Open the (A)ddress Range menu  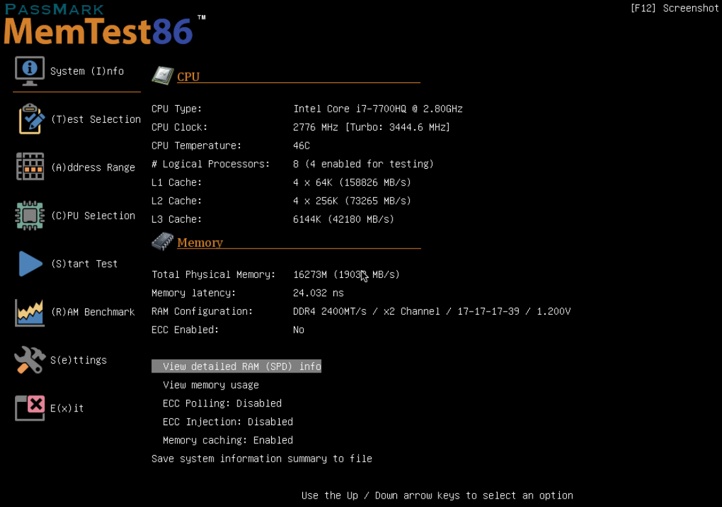point(93,167)
